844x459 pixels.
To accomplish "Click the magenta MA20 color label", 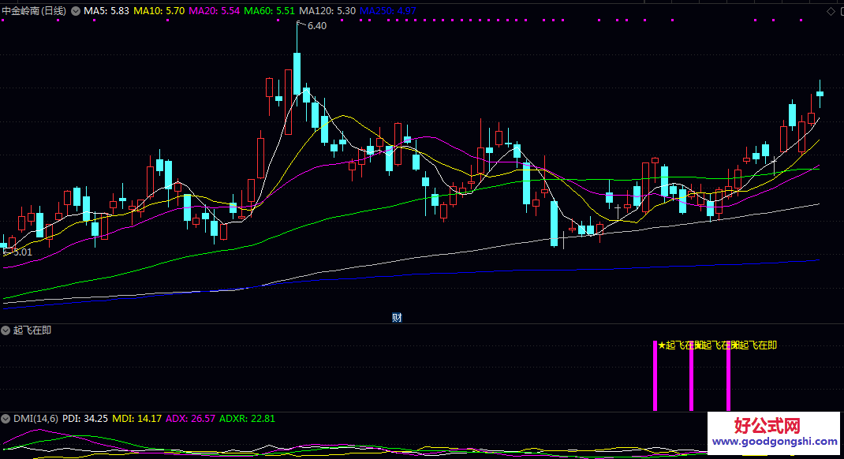I will pos(215,11).
